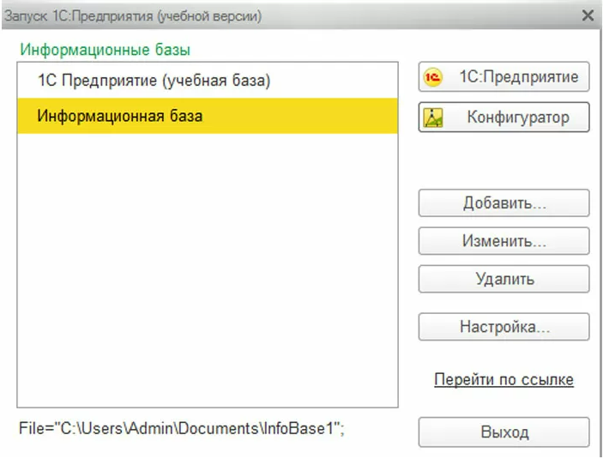Close the Запуск 1С:Предприятия window
603x459 pixels.
pos(588,15)
